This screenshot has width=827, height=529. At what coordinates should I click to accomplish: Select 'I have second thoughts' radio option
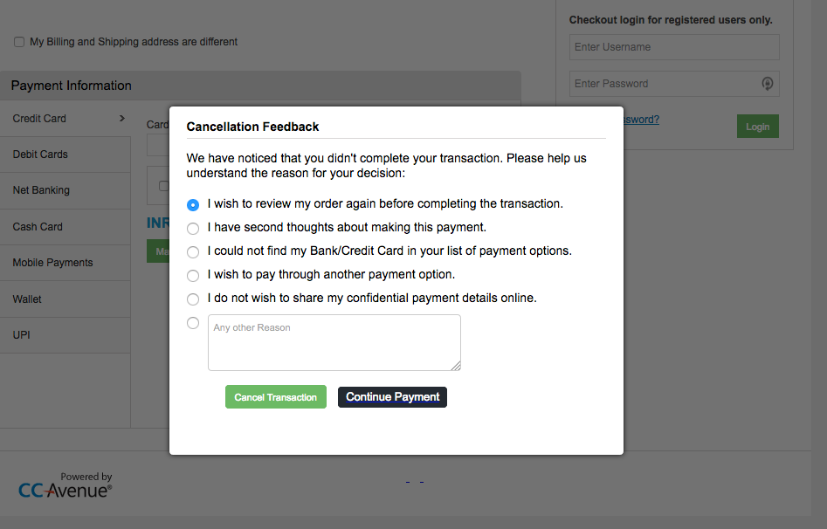tap(193, 229)
